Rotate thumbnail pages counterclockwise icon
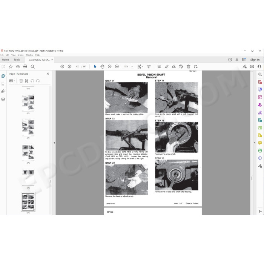The height and width of the screenshot is (264, 264). pyautogui.click(x=32, y=81)
